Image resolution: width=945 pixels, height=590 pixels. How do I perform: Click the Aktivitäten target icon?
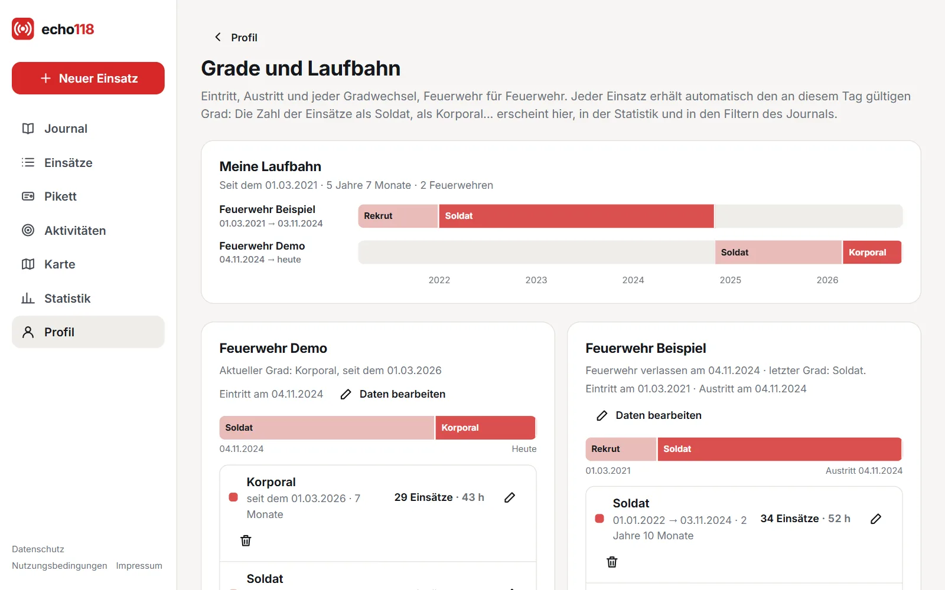pyautogui.click(x=28, y=230)
